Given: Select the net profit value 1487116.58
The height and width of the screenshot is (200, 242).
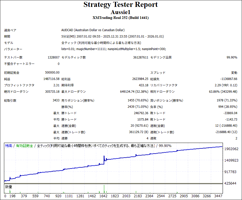Looking at the screenshot, I should tap(51, 79).
